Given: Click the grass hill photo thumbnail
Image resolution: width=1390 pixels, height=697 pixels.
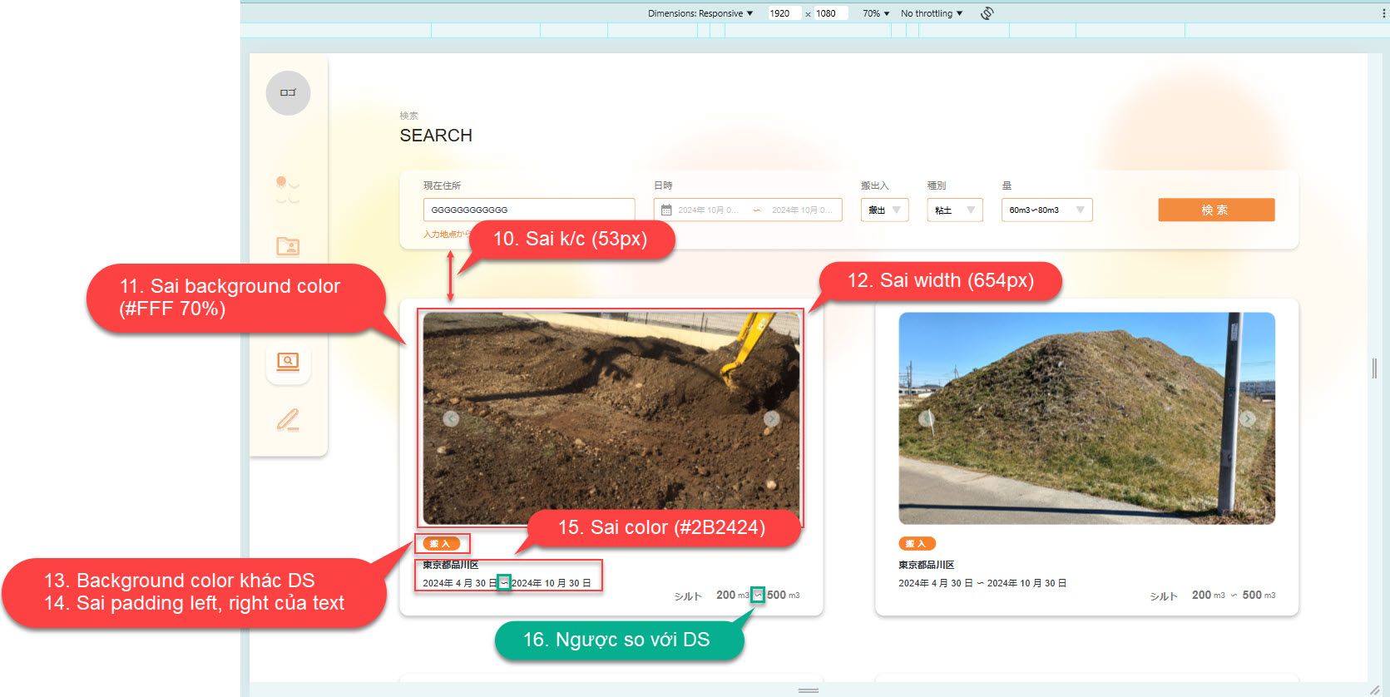Looking at the screenshot, I should point(1086,418).
